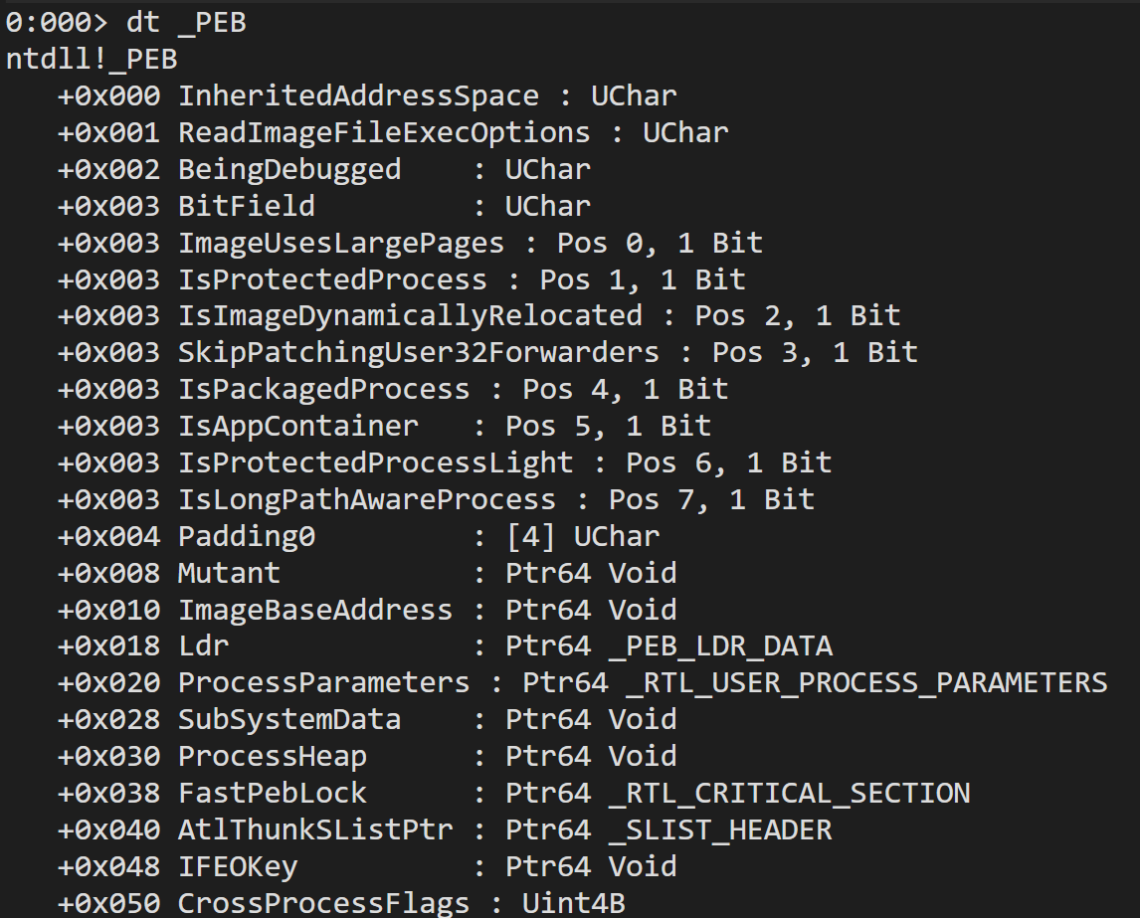Click the BitField entry
The width and height of the screenshot is (1140, 918).
[246, 206]
